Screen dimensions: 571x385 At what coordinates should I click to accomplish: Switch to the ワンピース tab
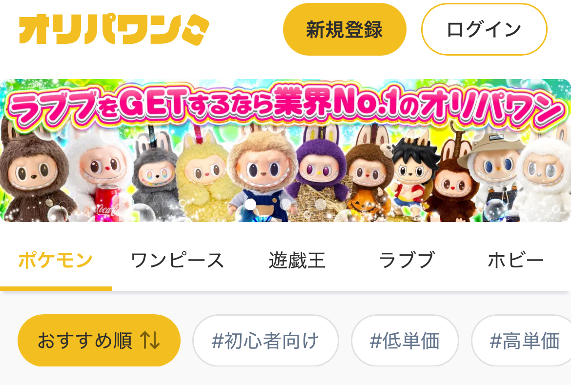[177, 261]
